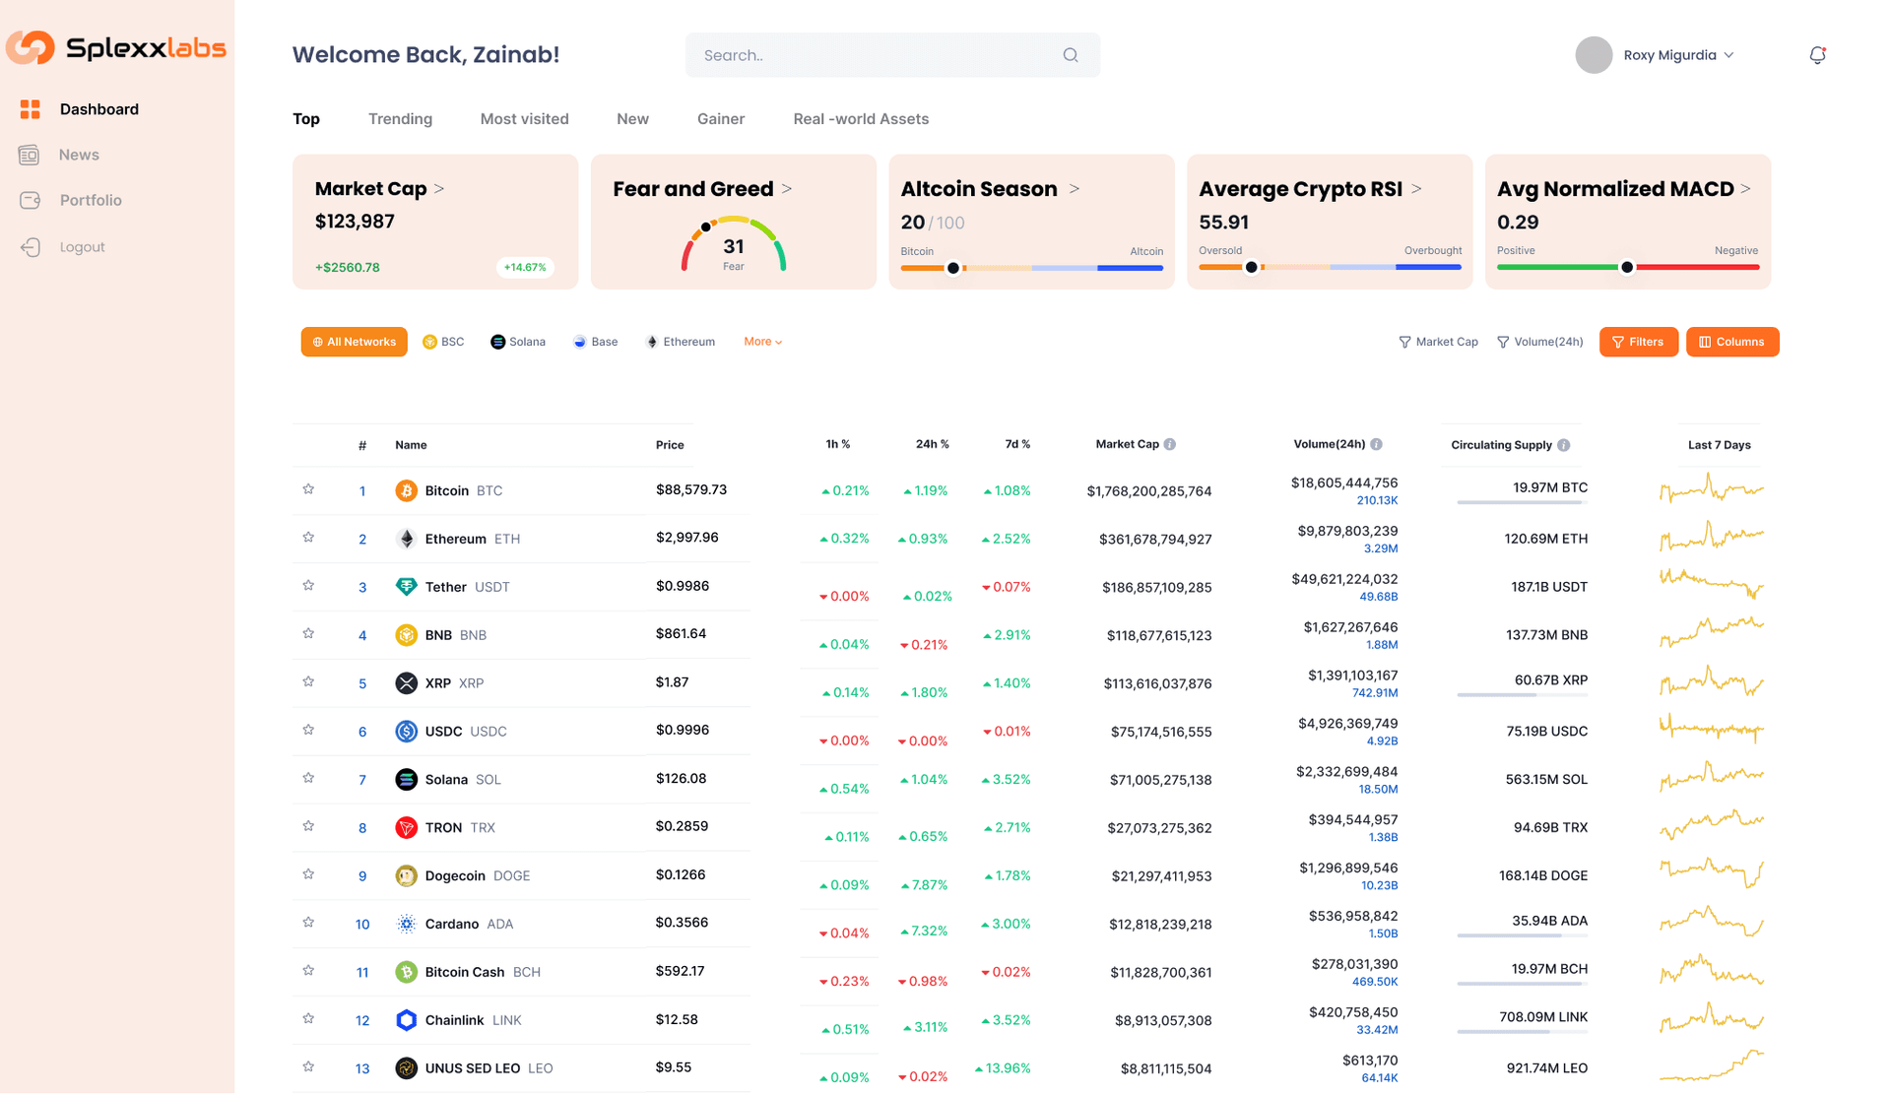Click the Bitcoin Cash coin icon

(x=406, y=972)
